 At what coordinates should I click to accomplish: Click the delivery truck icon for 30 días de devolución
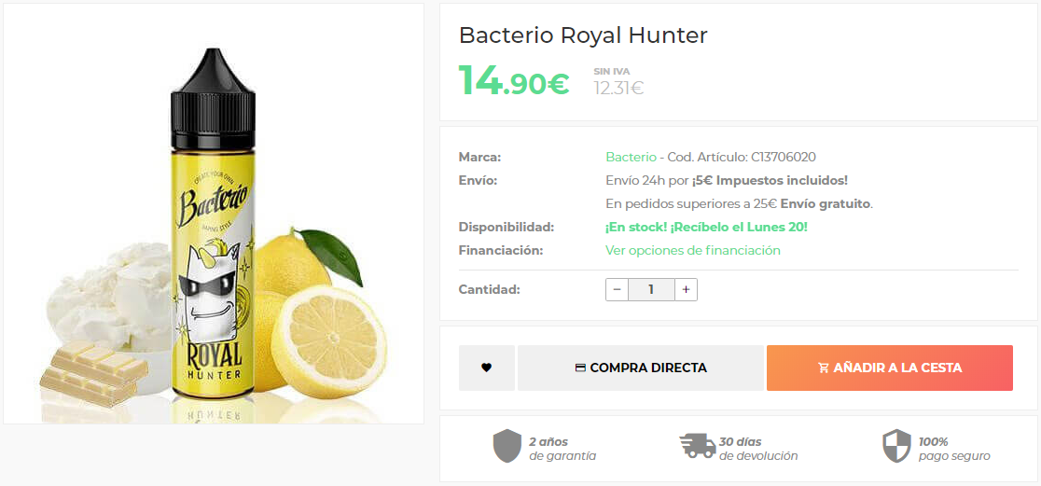click(x=698, y=446)
